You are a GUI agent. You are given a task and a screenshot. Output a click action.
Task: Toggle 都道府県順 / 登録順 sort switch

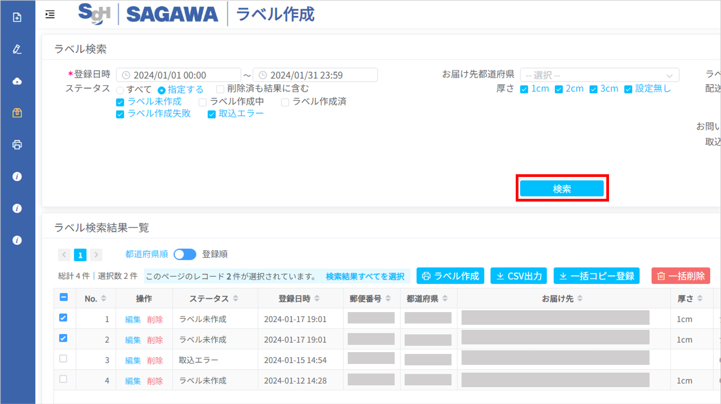coord(185,254)
